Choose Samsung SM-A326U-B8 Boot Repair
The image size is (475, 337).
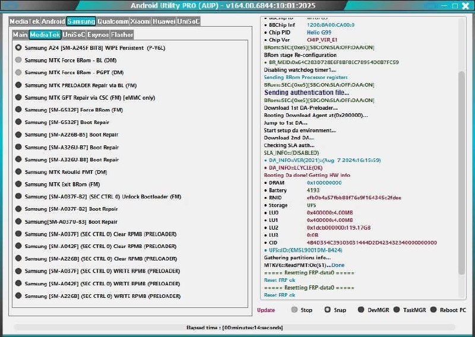[67, 160]
